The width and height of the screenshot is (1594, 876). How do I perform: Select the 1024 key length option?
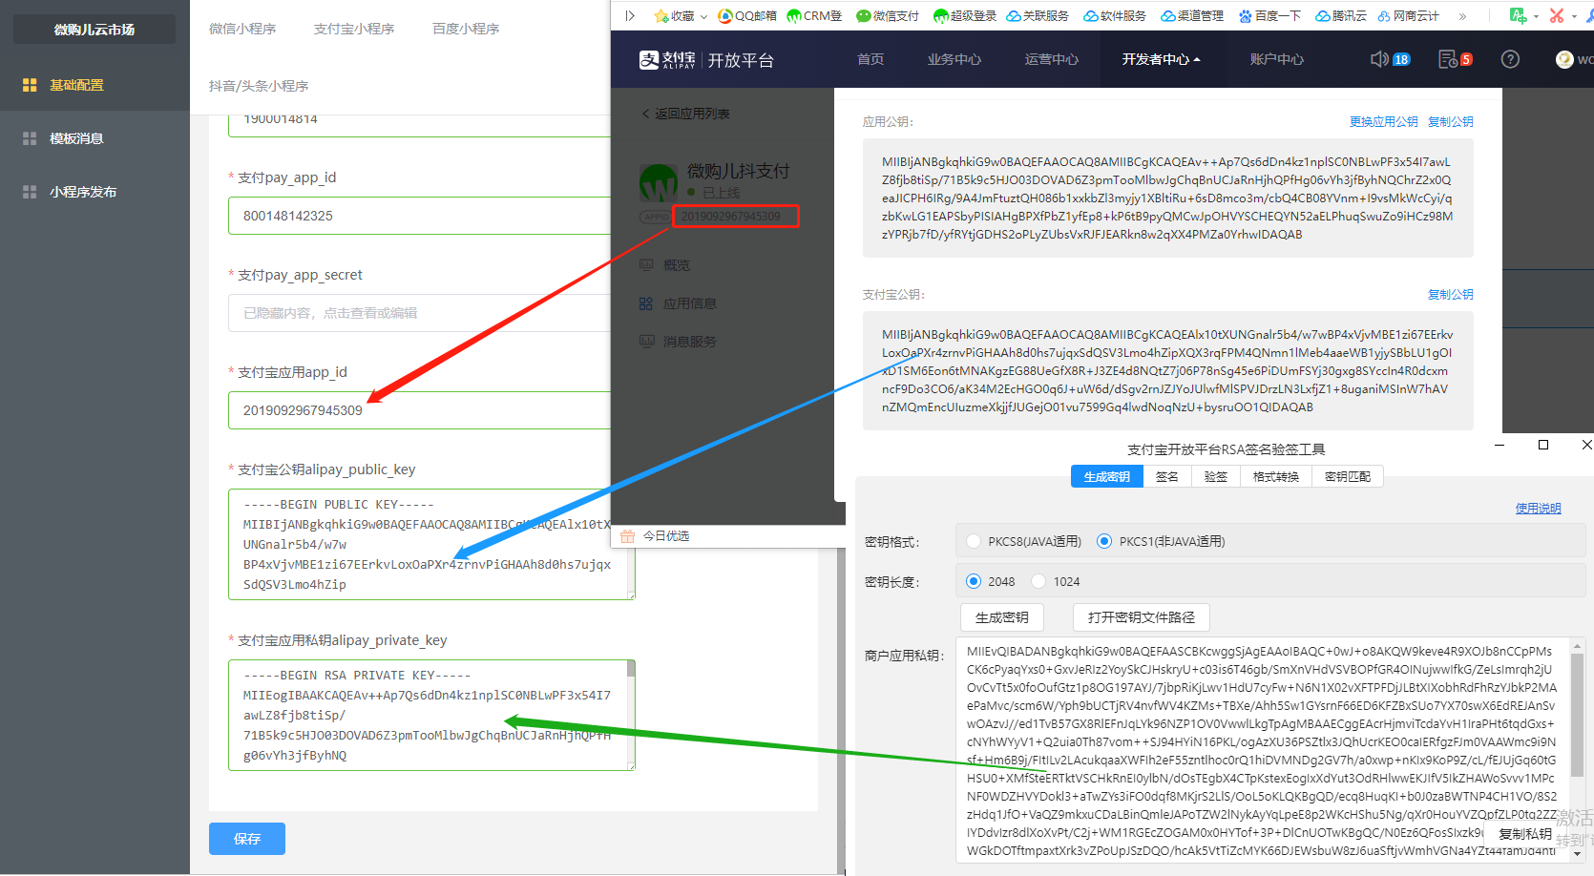1056,581
